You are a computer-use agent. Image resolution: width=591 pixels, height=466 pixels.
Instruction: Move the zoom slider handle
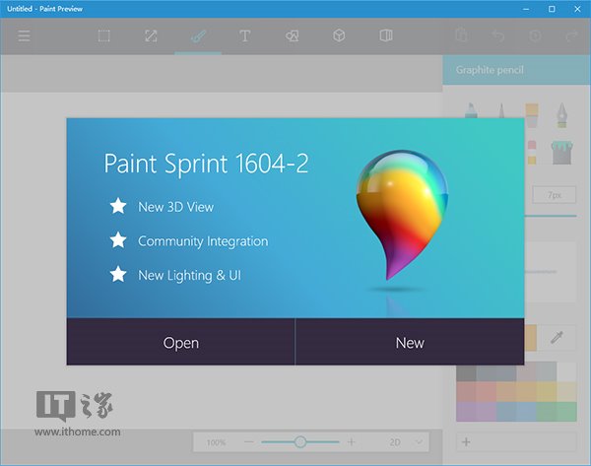300,442
